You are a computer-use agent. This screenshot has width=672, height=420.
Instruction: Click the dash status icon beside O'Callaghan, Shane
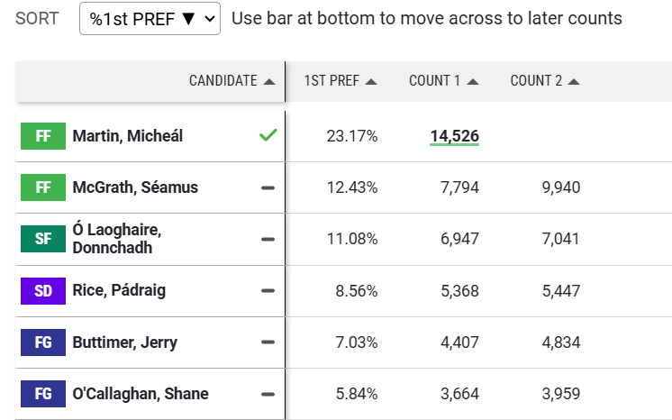(268, 393)
